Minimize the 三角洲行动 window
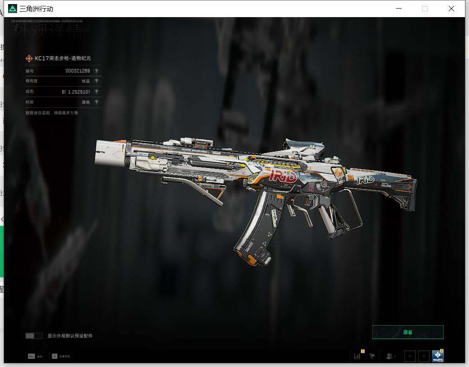 (x=399, y=9)
